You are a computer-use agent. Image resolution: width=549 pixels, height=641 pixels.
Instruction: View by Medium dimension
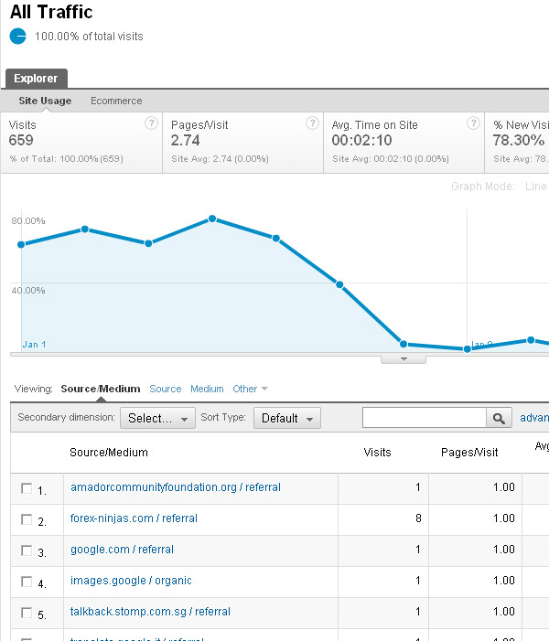coord(207,389)
